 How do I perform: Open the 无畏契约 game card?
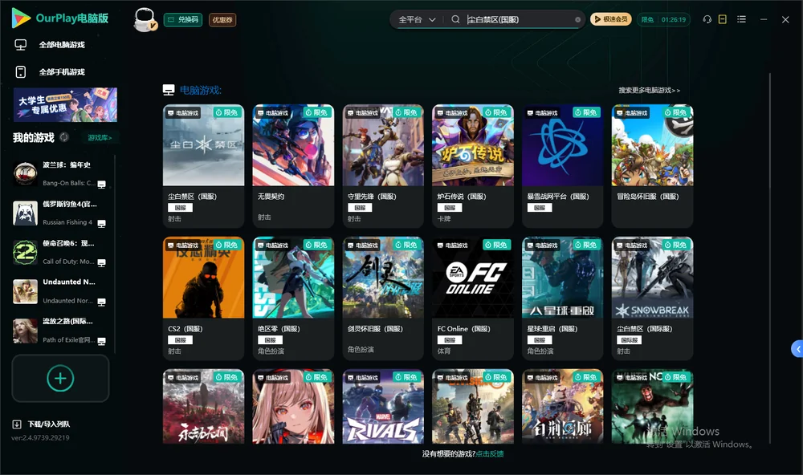(293, 166)
